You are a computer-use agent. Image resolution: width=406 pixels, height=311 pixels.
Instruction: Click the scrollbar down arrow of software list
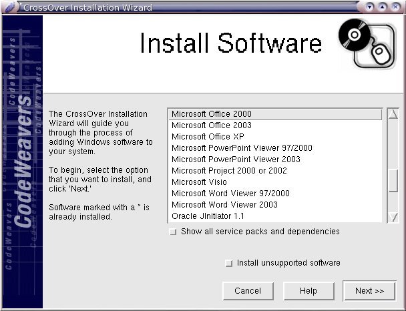(x=393, y=218)
